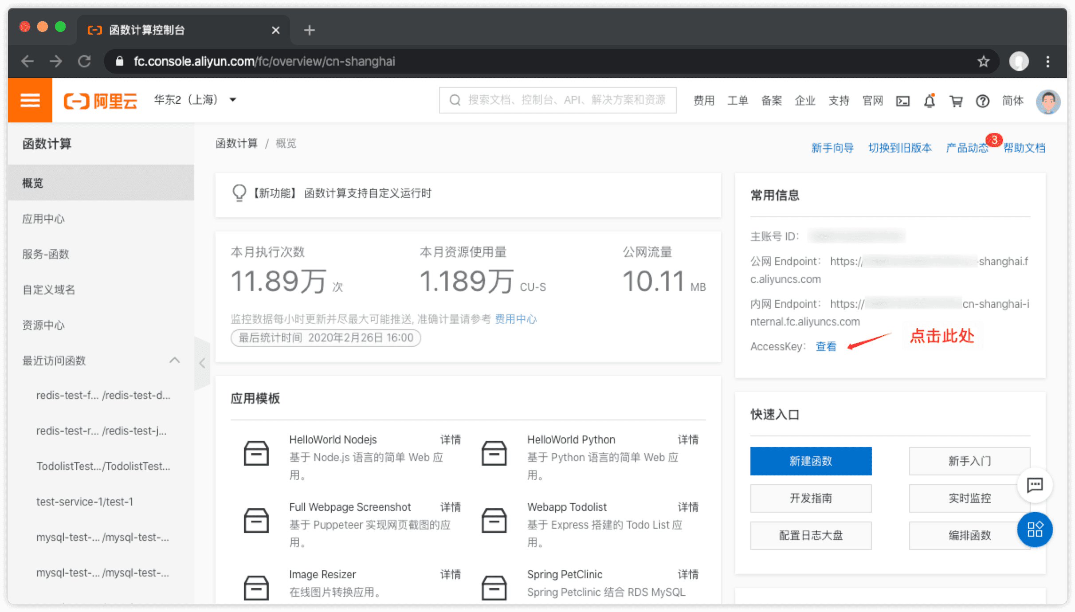The width and height of the screenshot is (1075, 612).
Task: Open recent function test-service-1/test-1
Action: pos(85,502)
